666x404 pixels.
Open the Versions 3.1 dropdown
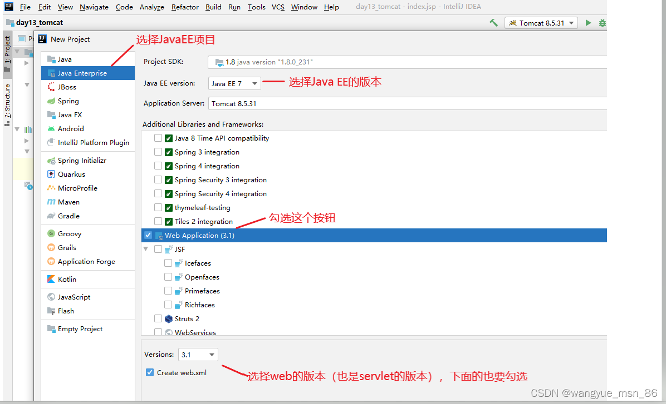click(x=198, y=355)
